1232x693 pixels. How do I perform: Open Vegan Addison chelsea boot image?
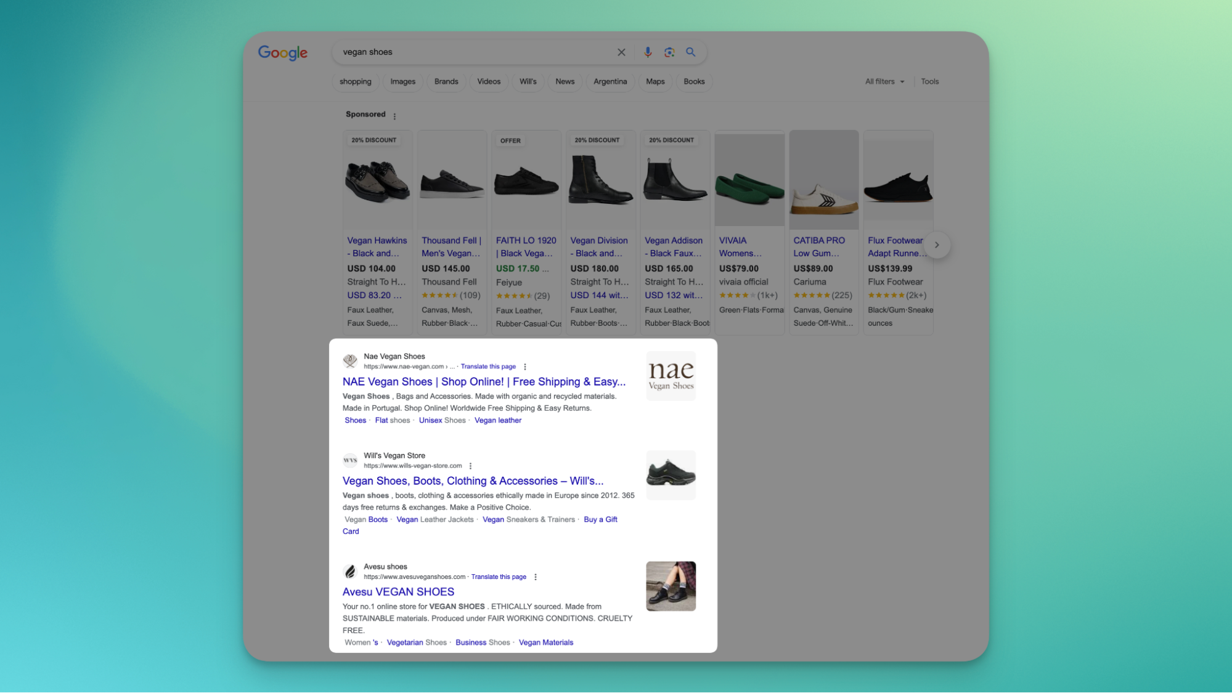click(x=675, y=180)
